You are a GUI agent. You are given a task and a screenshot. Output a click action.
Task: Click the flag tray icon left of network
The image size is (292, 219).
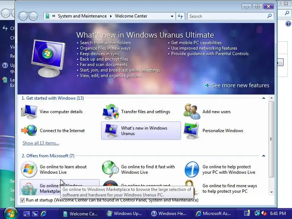[x=247, y=213]
